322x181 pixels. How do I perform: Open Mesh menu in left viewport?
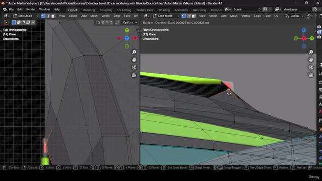coord(94,16)
